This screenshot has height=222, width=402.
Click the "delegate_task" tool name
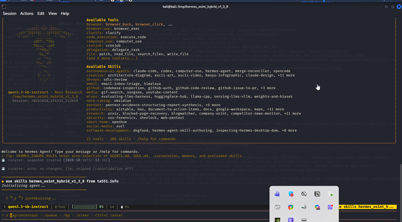point(126,50)
